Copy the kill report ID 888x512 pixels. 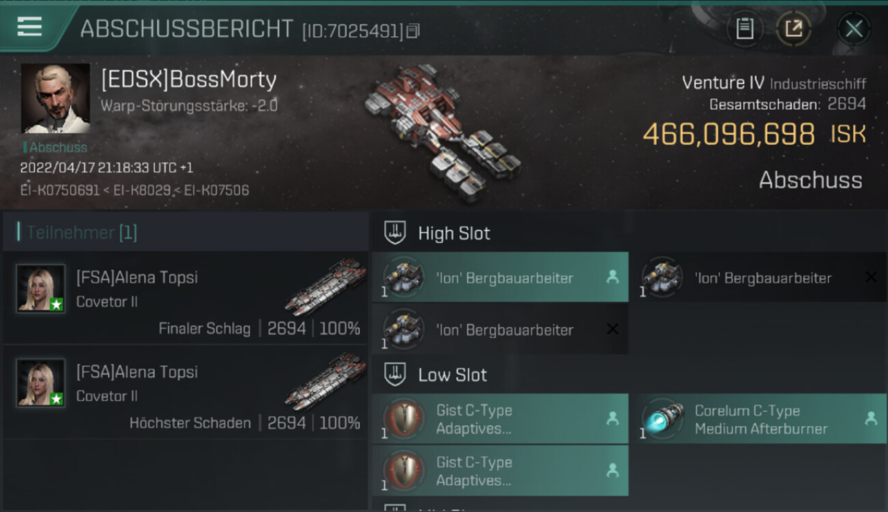coord(412,31)
